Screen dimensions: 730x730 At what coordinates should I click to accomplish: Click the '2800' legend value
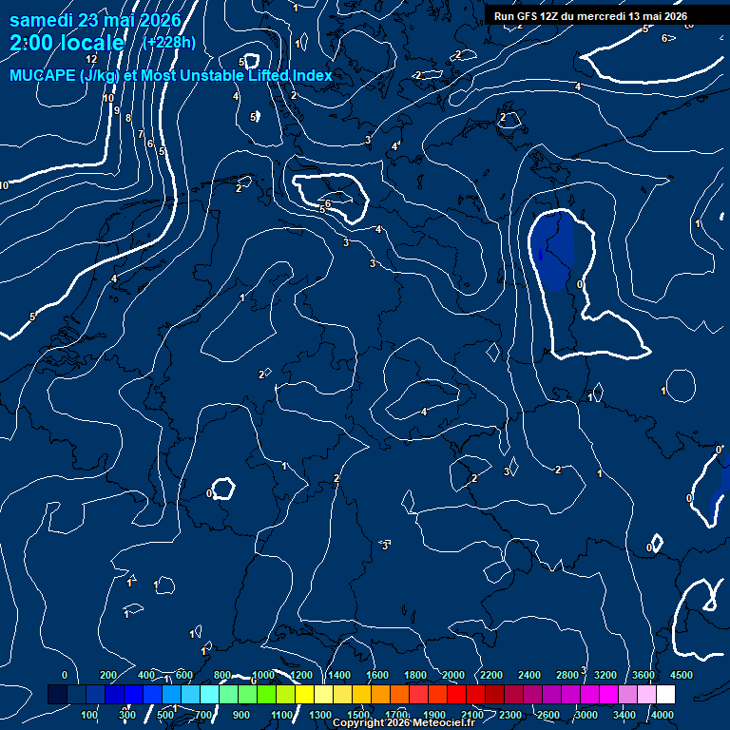pyautogui.click(x=567, y=675)
